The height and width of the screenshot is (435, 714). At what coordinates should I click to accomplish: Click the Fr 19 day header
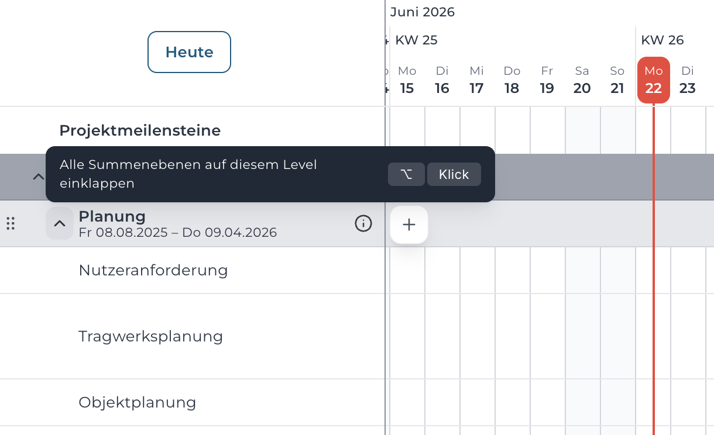click(x=547, y=80)
